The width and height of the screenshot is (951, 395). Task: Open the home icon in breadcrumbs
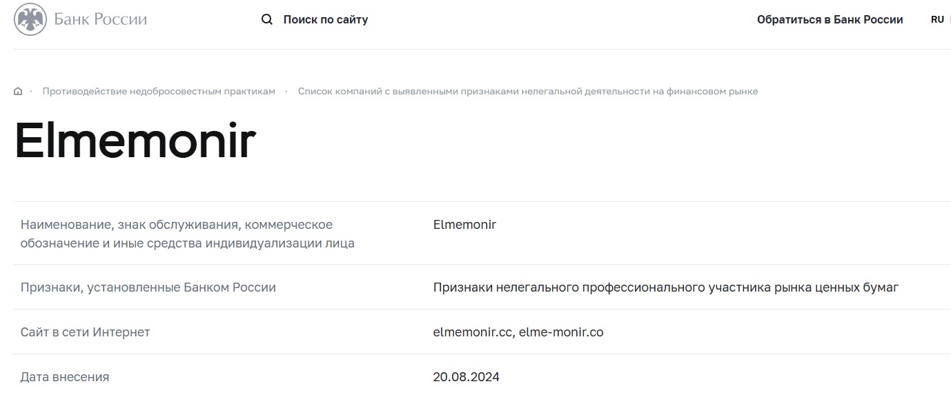pyautogui.click(x=18, y=92)
